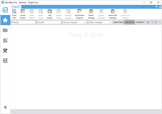
Task: Select the Projects tab
Action: [x=16, y=7]
